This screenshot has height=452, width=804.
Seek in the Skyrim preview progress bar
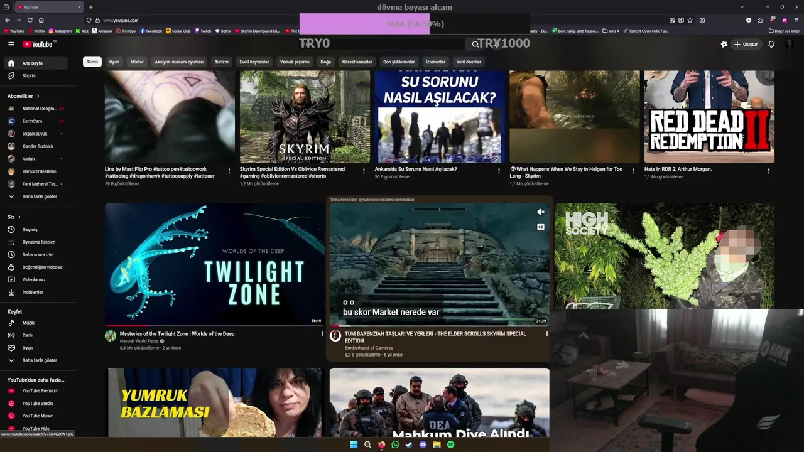coord(439,326)
